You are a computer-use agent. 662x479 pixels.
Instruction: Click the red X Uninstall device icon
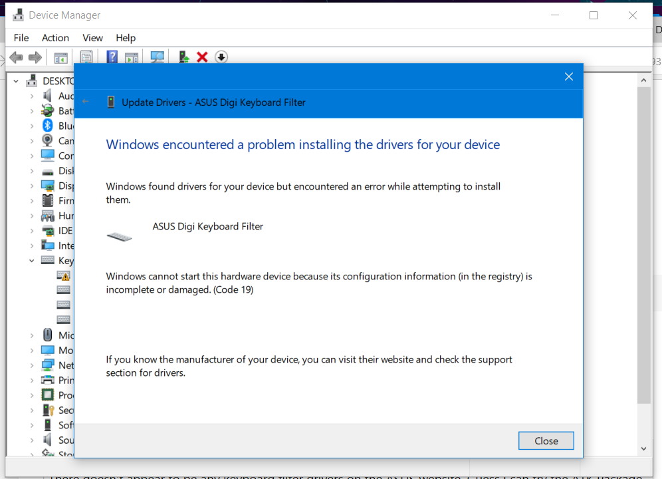coord(202,57)
